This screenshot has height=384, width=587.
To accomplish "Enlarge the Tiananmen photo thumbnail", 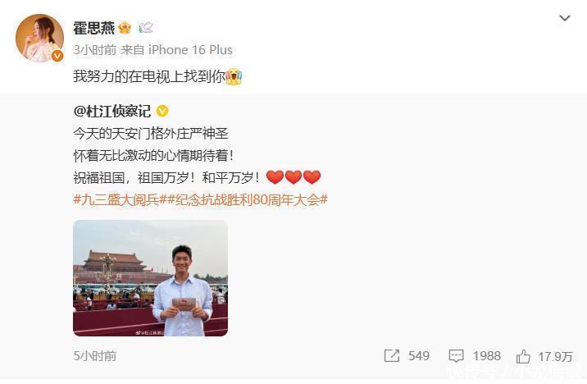I will [x=151, y=278].
